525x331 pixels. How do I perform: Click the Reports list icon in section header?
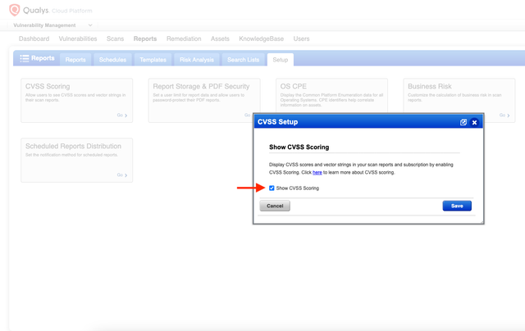[x=25, y=59]
